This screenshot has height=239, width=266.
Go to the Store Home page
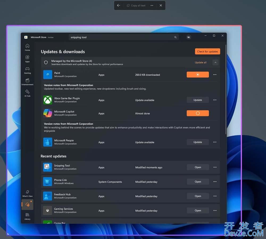tap(27, 47)
